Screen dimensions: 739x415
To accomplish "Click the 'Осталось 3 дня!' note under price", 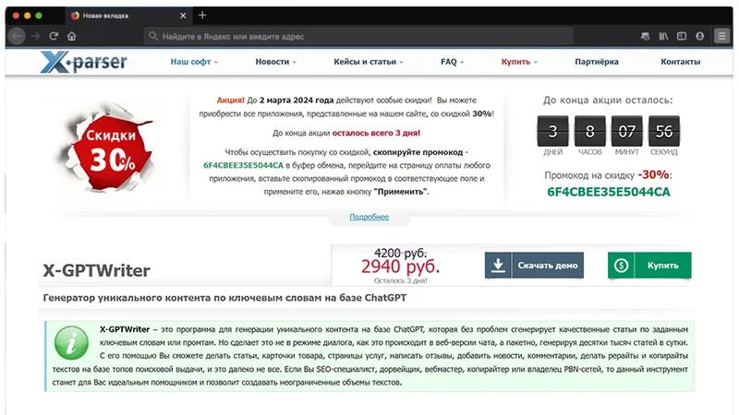I will pos(400,280).
